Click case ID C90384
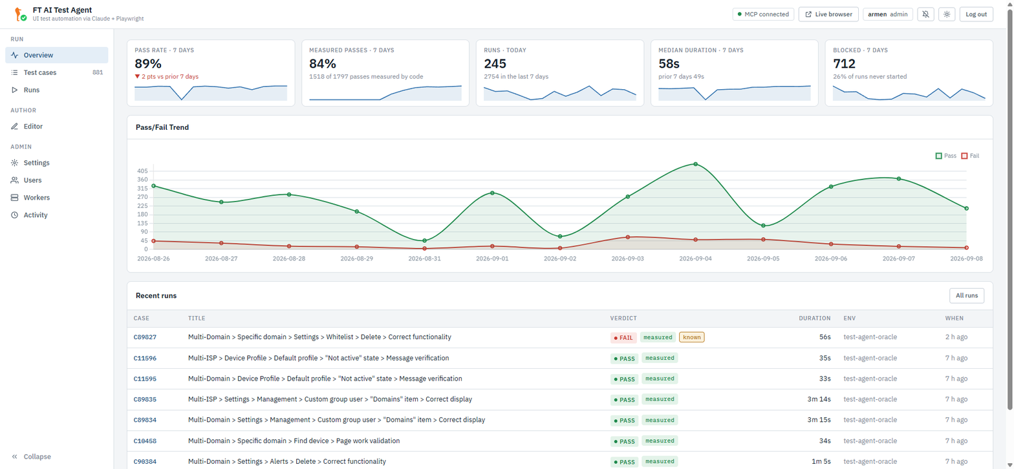 click(x=145, y=461)
